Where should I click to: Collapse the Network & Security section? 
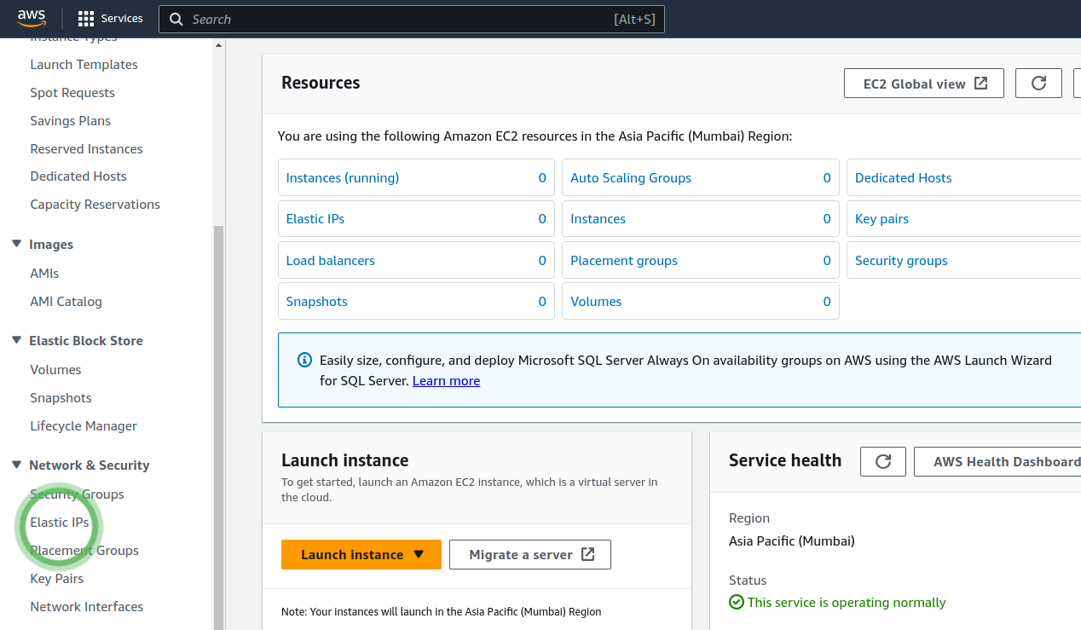16,465
